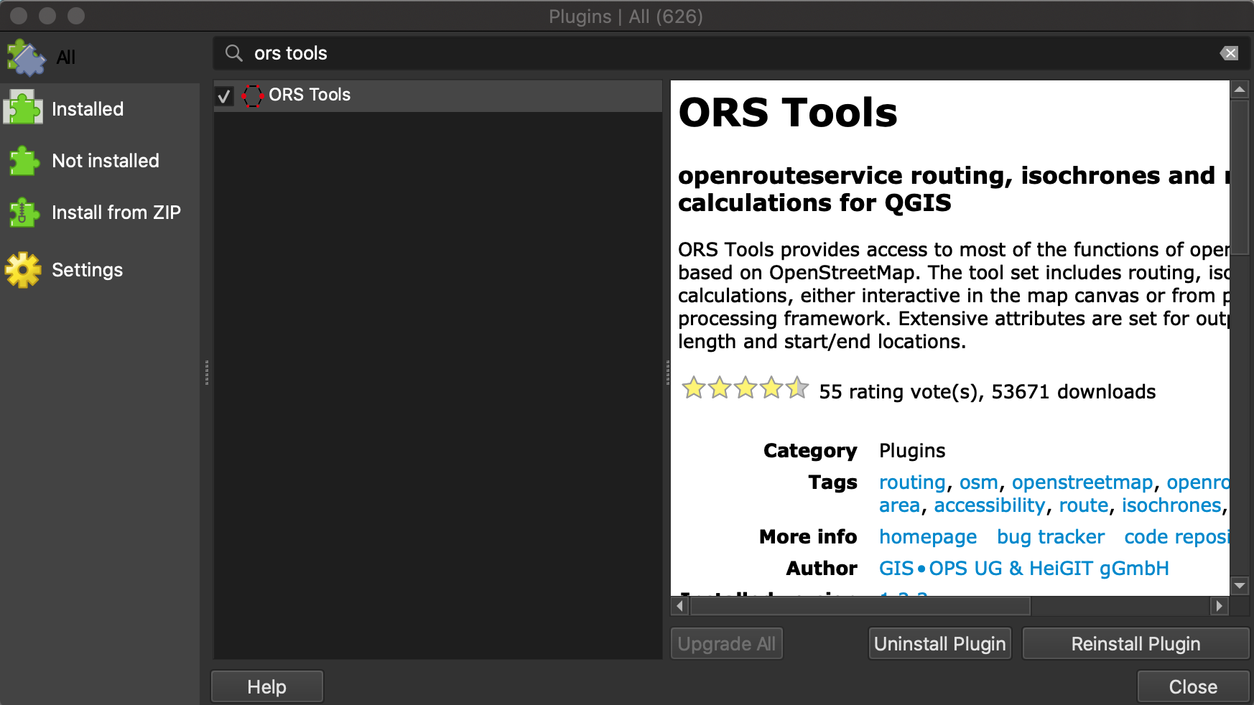Click the horizontal scroll right arrow
The height and width of the screenshot is (705, 1254).
click(1219, 607)
